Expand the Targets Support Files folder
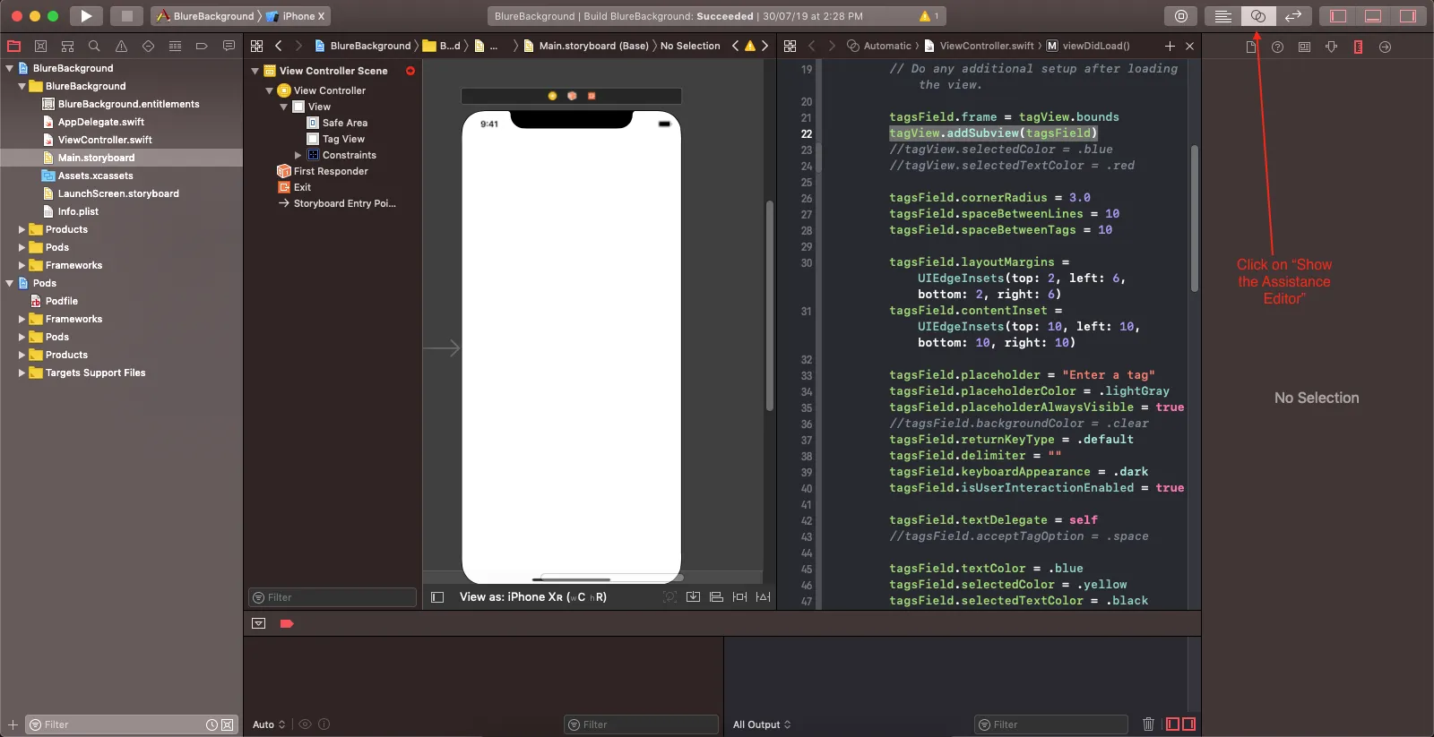 22,373
